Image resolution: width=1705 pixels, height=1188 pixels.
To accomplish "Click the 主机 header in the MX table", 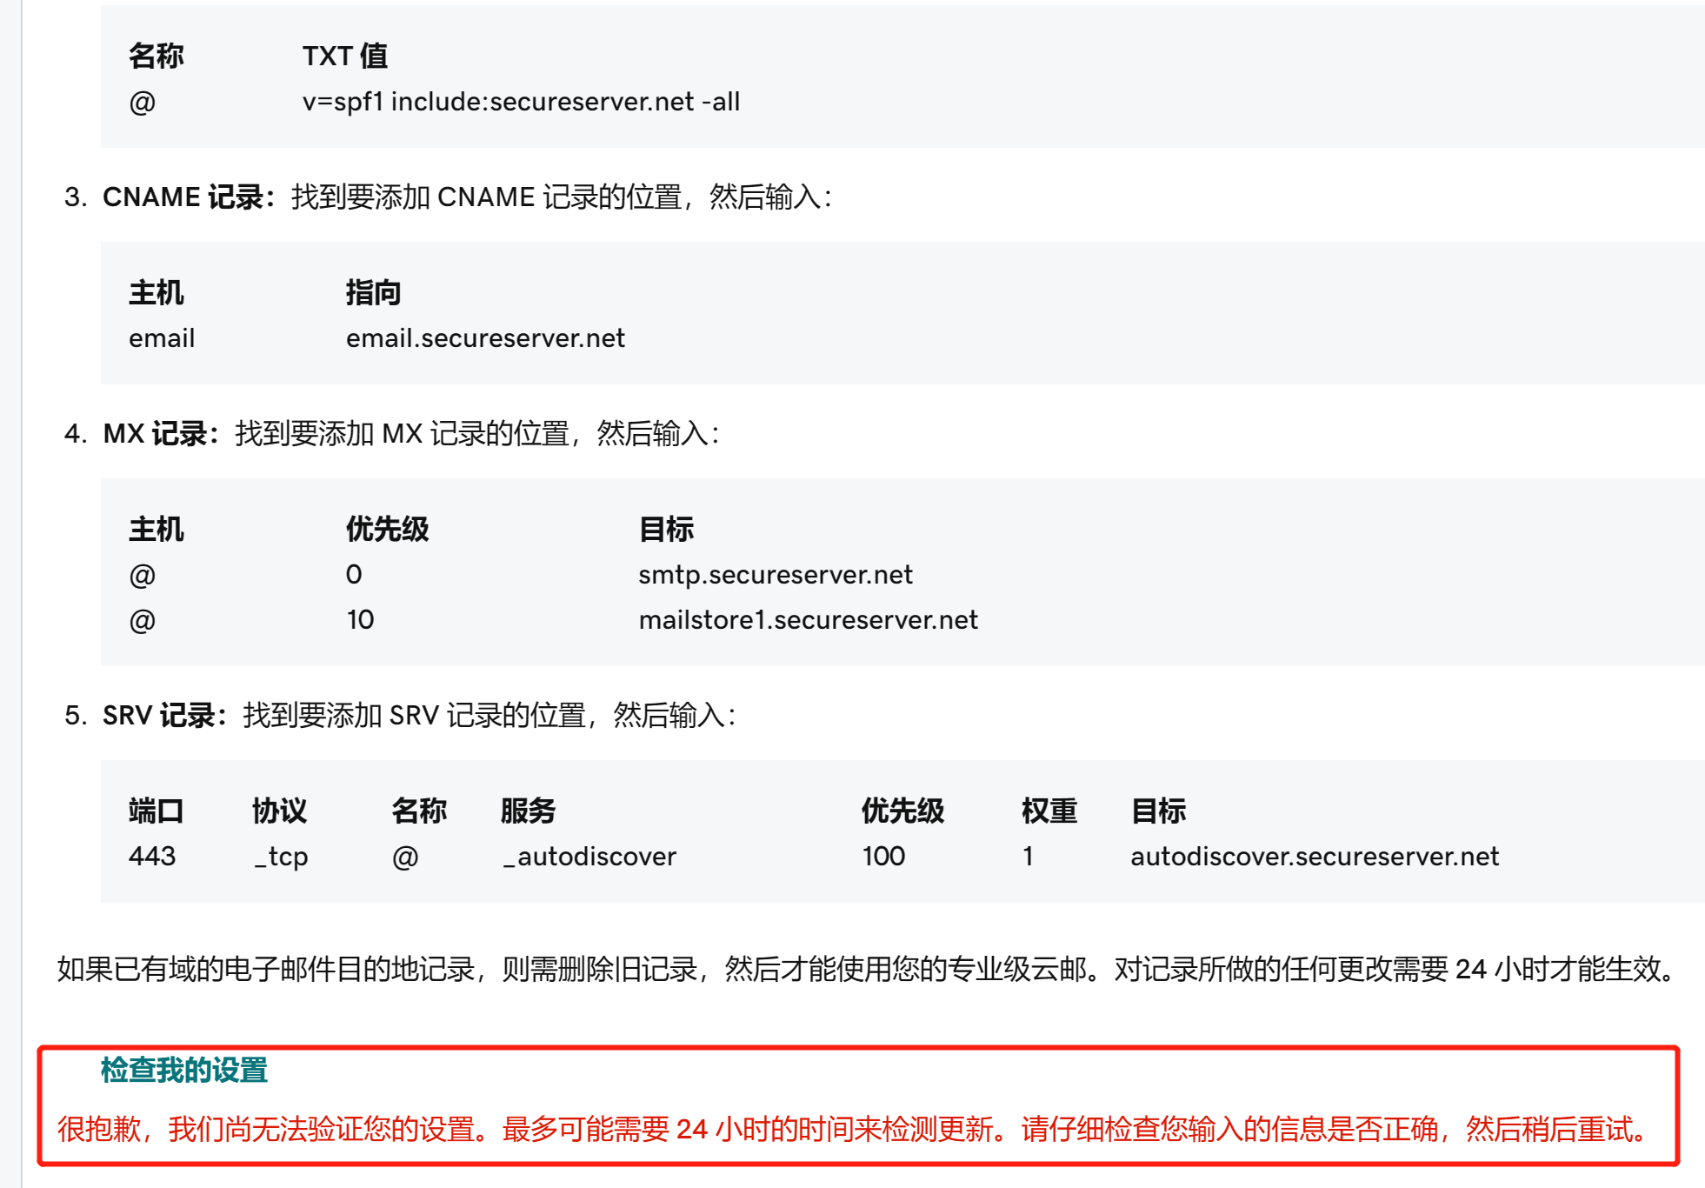I will coord(157,529).
